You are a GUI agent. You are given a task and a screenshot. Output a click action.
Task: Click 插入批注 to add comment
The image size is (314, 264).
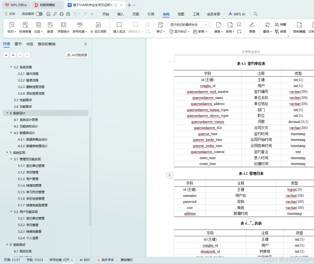[x=119, y=28]
